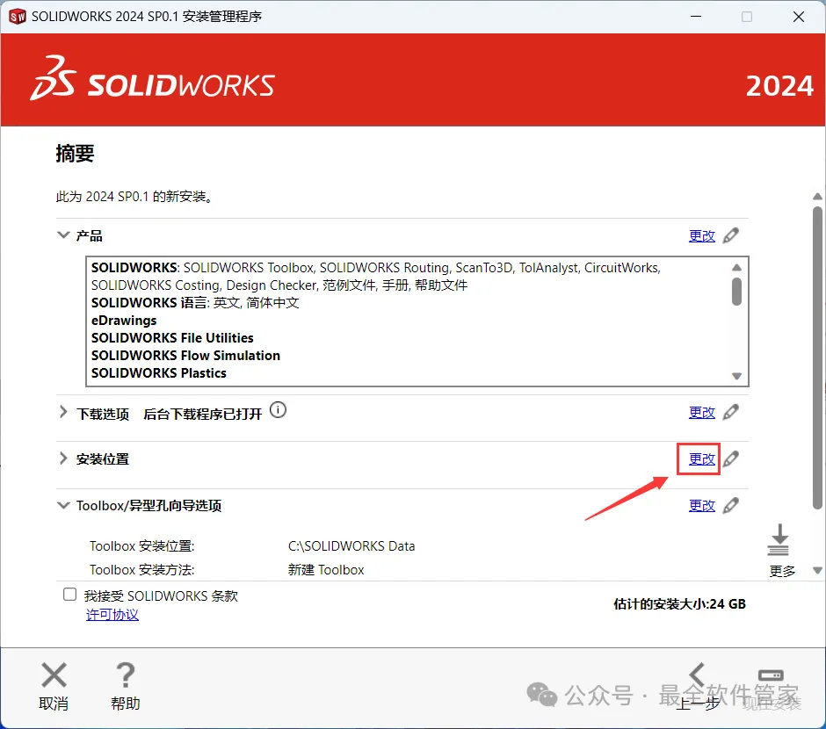Click the info icon after 后台下载程序已打开
This screenshot has width=826, height=729.
[279, 409]
